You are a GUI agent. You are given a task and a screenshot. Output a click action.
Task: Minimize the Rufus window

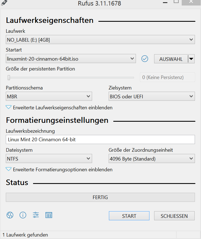(165, 2)
